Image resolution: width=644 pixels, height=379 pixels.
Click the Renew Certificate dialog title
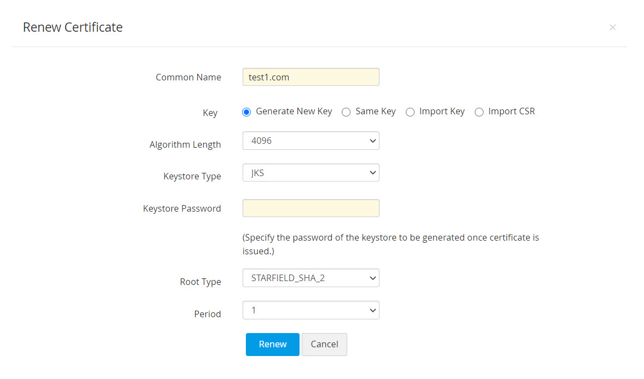pos(73,27)
